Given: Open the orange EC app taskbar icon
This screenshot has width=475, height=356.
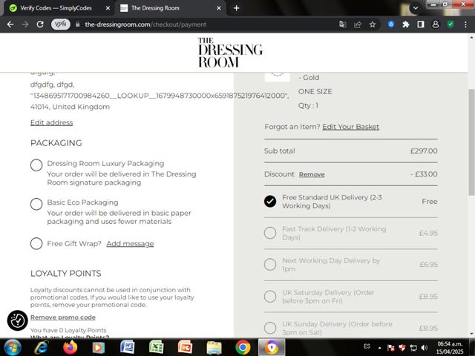Looking at the screenshot, I should (185, 347).
